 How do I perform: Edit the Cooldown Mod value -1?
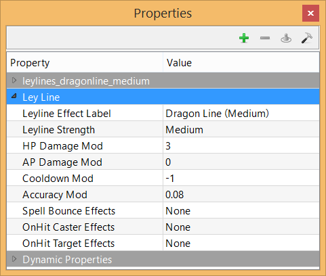click(x=241, y=178)
